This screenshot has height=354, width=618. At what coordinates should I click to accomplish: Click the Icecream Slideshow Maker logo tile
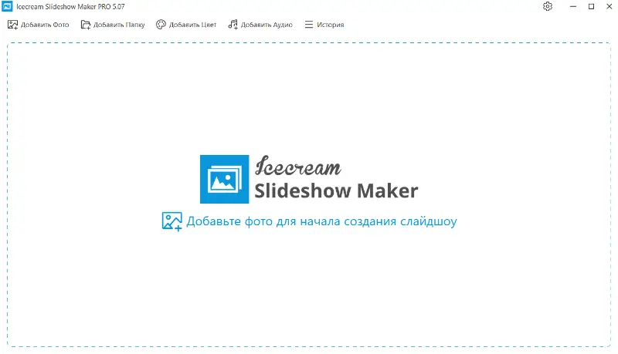tap(224, 179)
